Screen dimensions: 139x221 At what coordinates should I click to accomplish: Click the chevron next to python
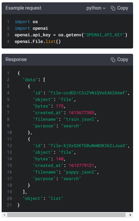(104, 8)
